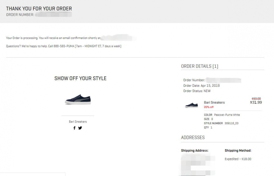Click the red 20% off label
274x176 pixels.
pyautogui.click(x=209, y=107)
